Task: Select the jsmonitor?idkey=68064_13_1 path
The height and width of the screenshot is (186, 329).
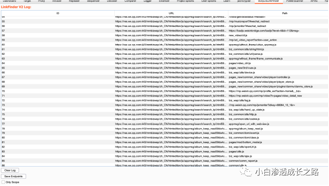Action: (262, 105)
